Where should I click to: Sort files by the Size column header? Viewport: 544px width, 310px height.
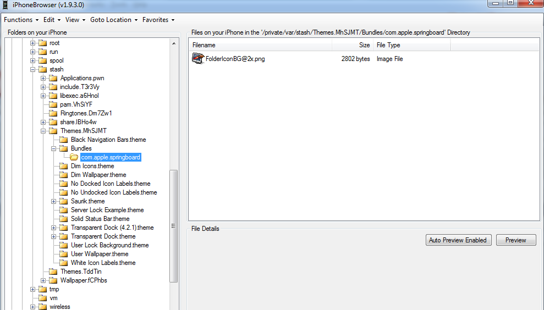(353, 45)
